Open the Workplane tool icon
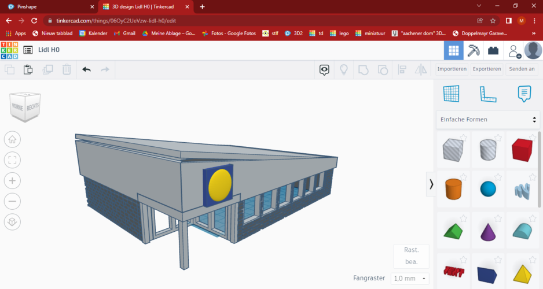 click(451, 94)
